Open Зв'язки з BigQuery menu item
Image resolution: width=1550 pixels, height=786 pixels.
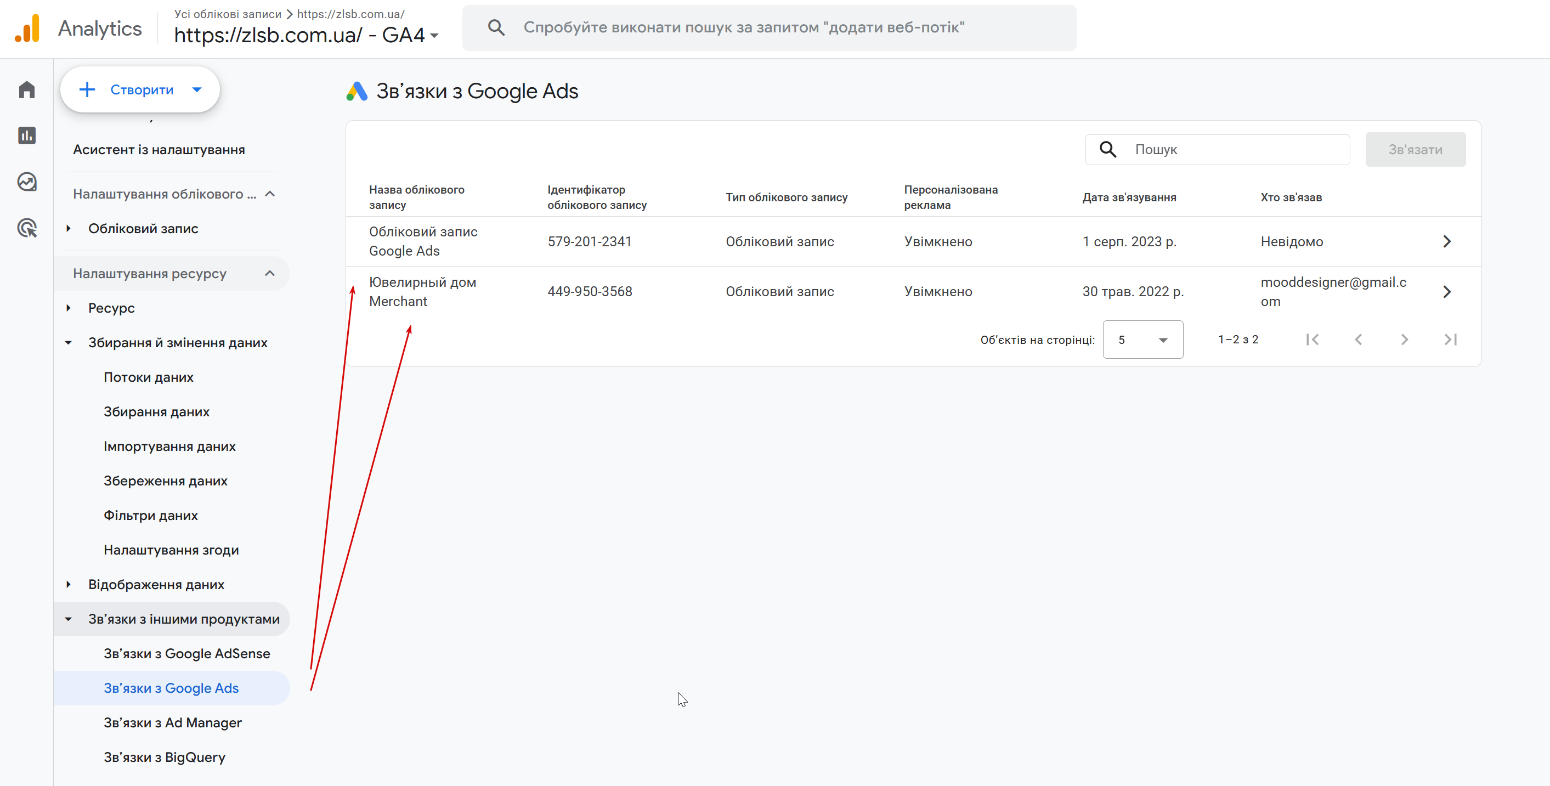coord(164,757)
